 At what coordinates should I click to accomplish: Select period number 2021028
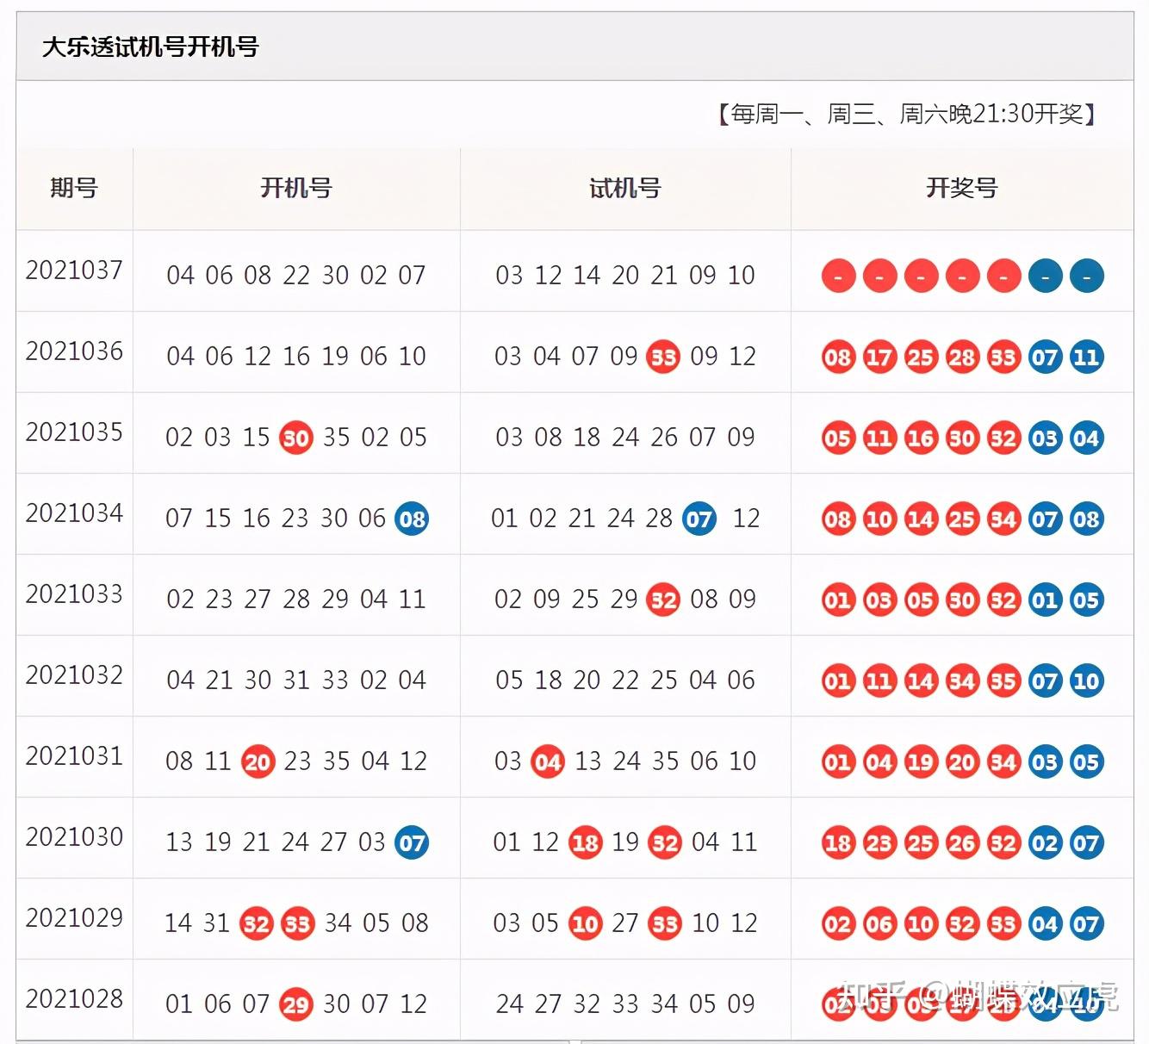pos(74,999)
